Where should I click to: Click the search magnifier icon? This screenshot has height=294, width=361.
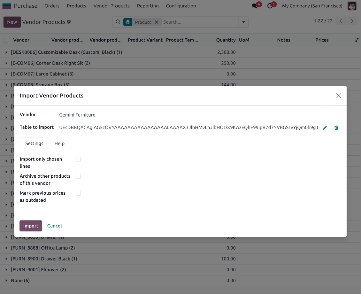coord(118,22)
